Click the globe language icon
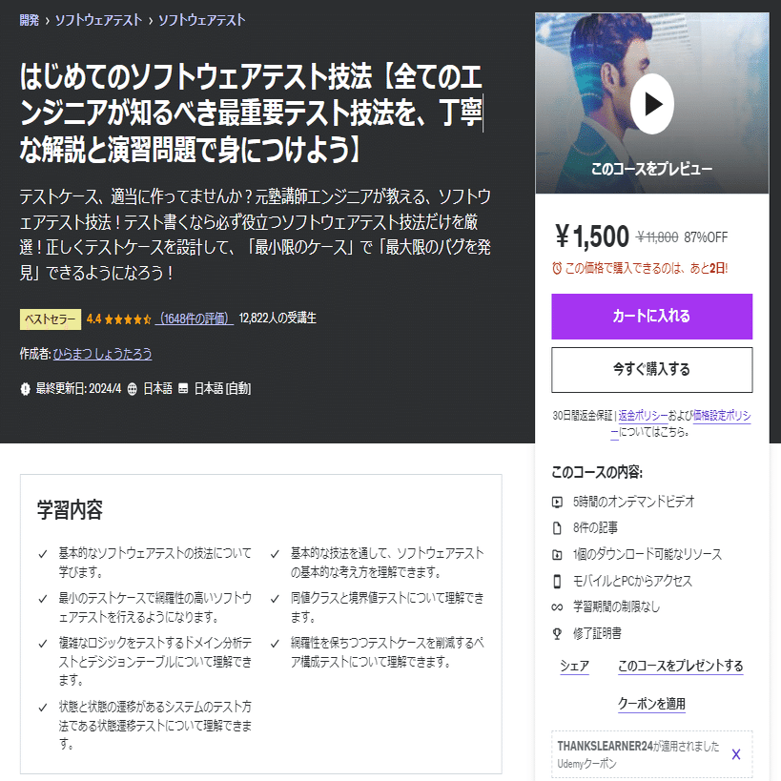Screen dimensions: 781x781 (132, 389)
